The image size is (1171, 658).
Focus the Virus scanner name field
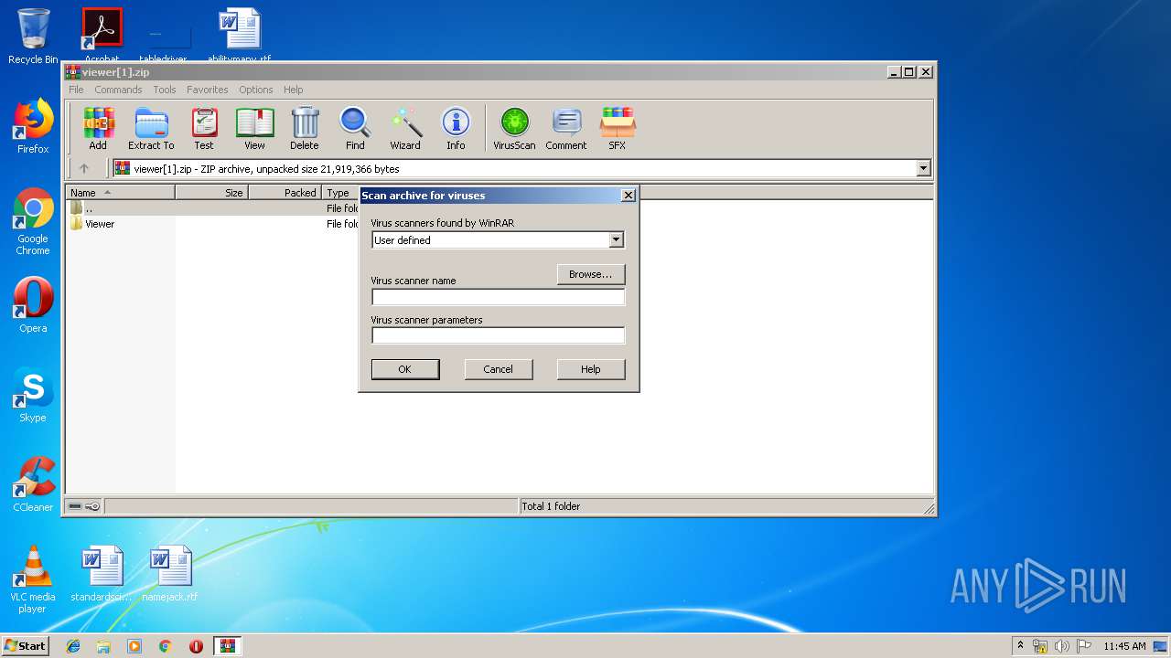click(x=498, y=297)
